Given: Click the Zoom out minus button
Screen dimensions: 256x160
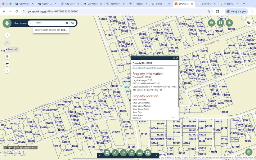Looking at the screenshot, I should coord(7,42).
